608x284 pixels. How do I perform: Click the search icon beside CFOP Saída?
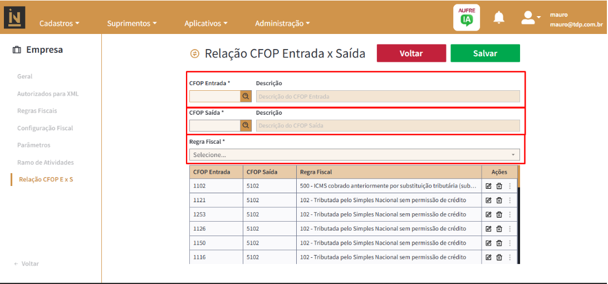(x=246, y=125)
